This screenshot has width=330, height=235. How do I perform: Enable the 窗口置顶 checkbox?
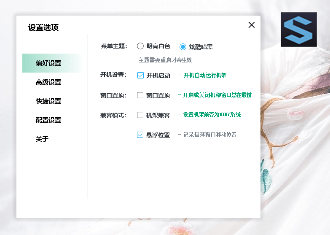(x=140, y=95)
